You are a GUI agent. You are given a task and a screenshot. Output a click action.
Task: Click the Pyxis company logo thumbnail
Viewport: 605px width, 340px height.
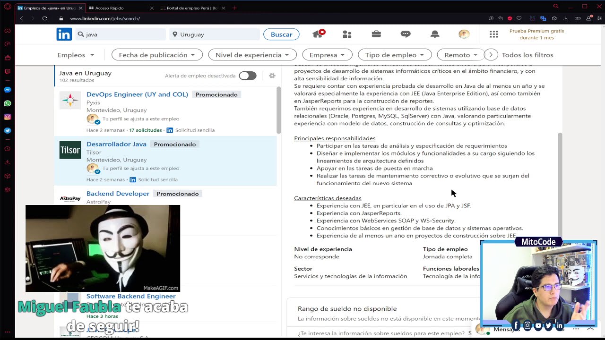point(70,100)
